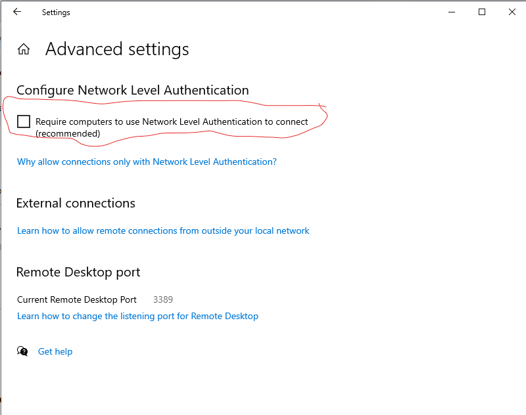Screen dimensions: 526x415
Task: Click the Remote Desktop port section heading
Action: click(78, 273)
